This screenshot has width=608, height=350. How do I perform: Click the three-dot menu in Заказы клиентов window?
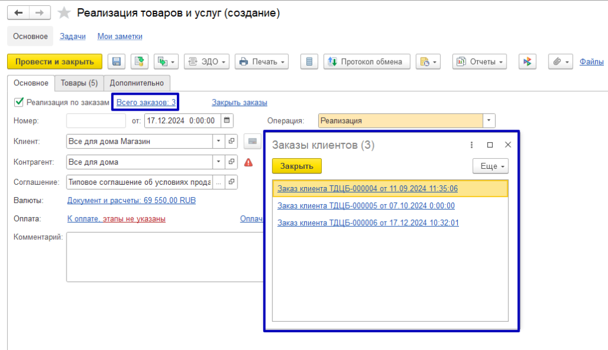pos(471,145)
